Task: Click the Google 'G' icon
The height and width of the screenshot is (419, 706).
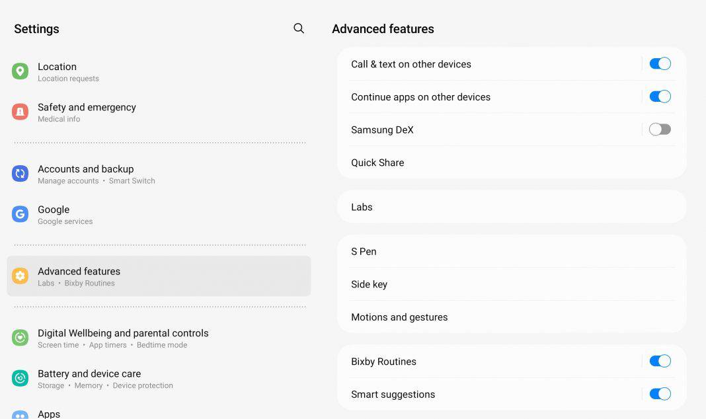Action: coord(20,214)
